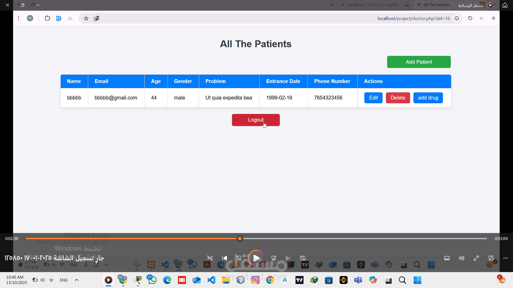Open the browser extensions puzzle icon
The height and width of the screenshot is (288, 513).
47,18
